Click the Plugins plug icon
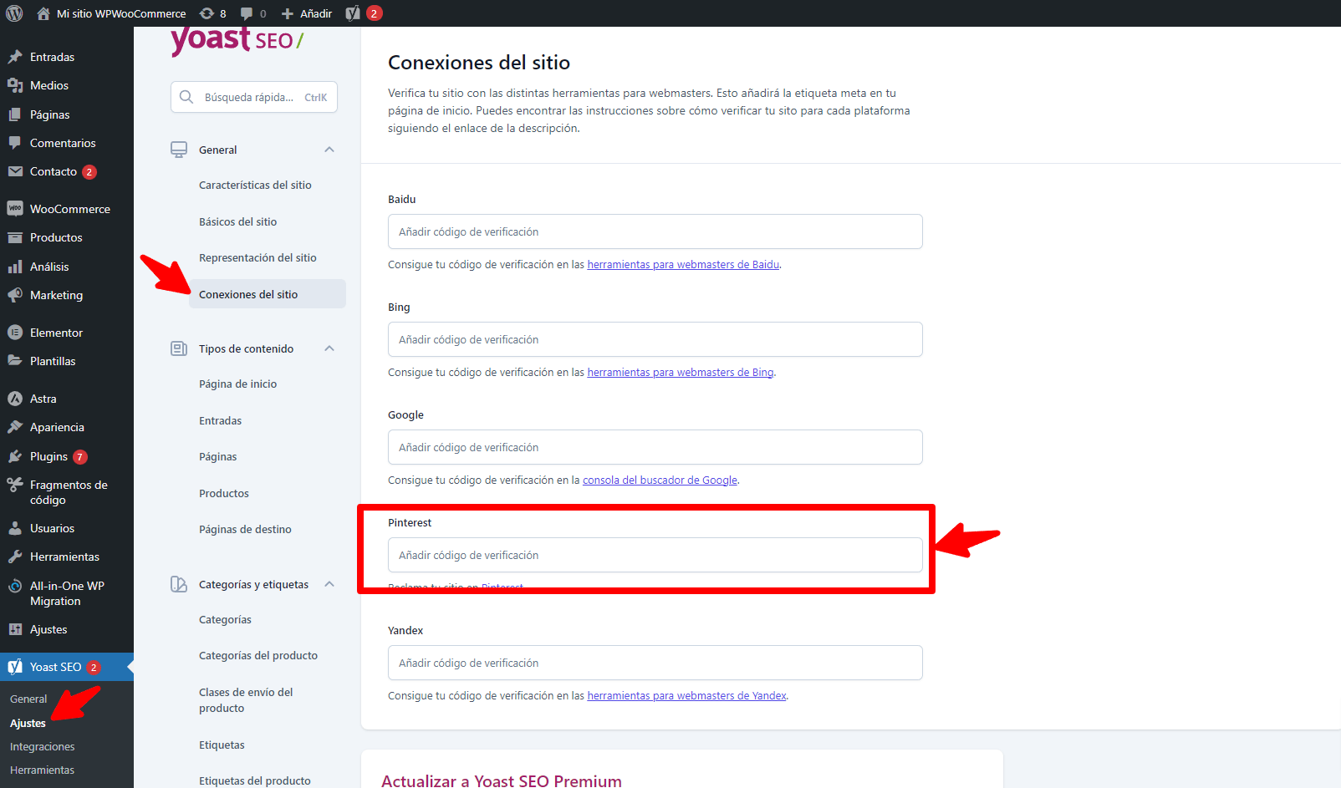Viewport: 1341px width, 788px height. pyautogui.click(x=15, y=456)
